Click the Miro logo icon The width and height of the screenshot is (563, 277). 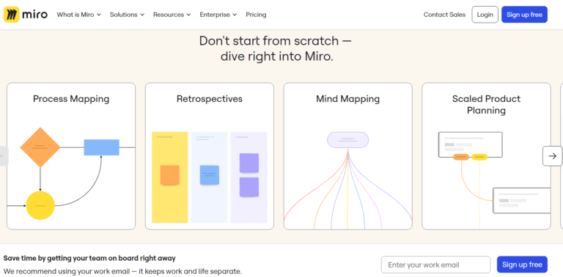click(x=12, y=15)
